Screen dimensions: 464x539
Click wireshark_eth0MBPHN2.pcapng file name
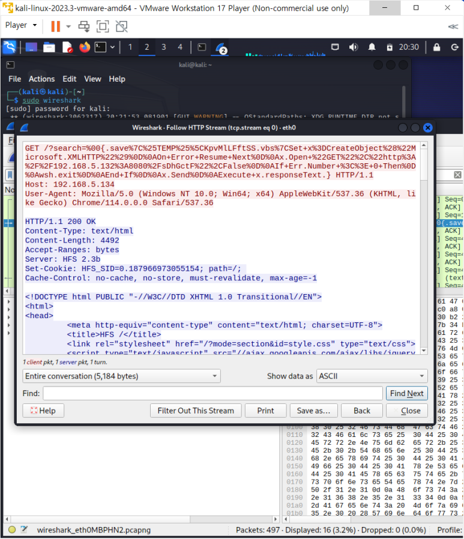click(x=94, y=530)
